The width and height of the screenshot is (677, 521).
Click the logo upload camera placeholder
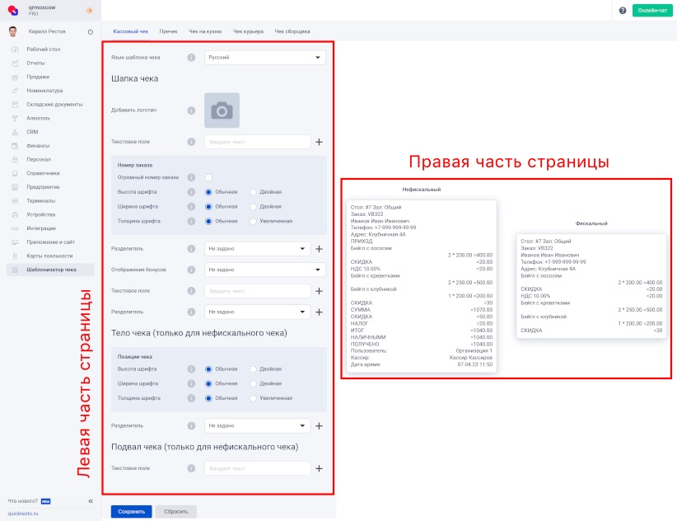pyautogui.click(x=222, y=110)
